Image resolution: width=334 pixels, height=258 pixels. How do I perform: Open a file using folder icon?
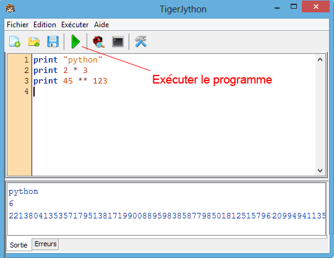click(34, 41)
